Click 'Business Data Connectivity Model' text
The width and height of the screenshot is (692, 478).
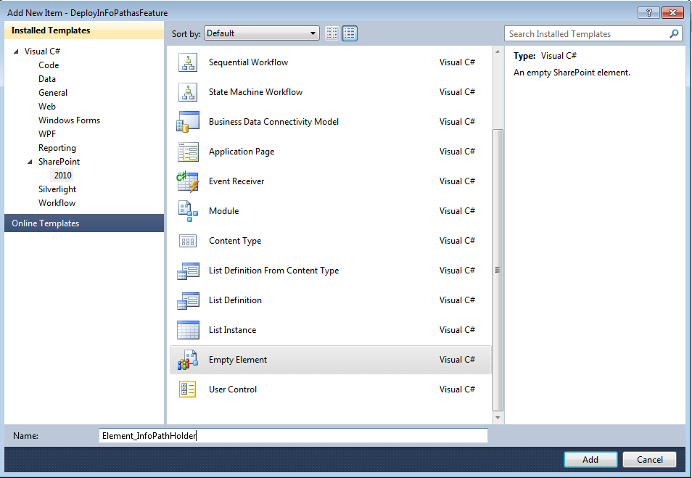click(273, 122)
